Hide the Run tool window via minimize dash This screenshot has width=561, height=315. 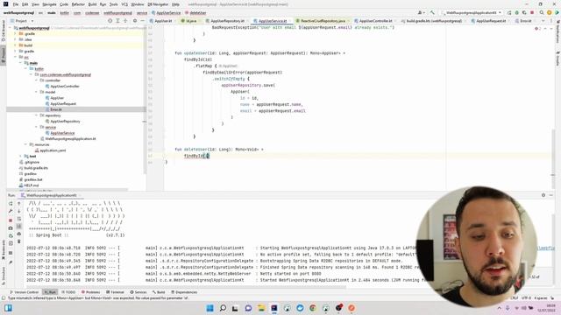click(551, 195)
